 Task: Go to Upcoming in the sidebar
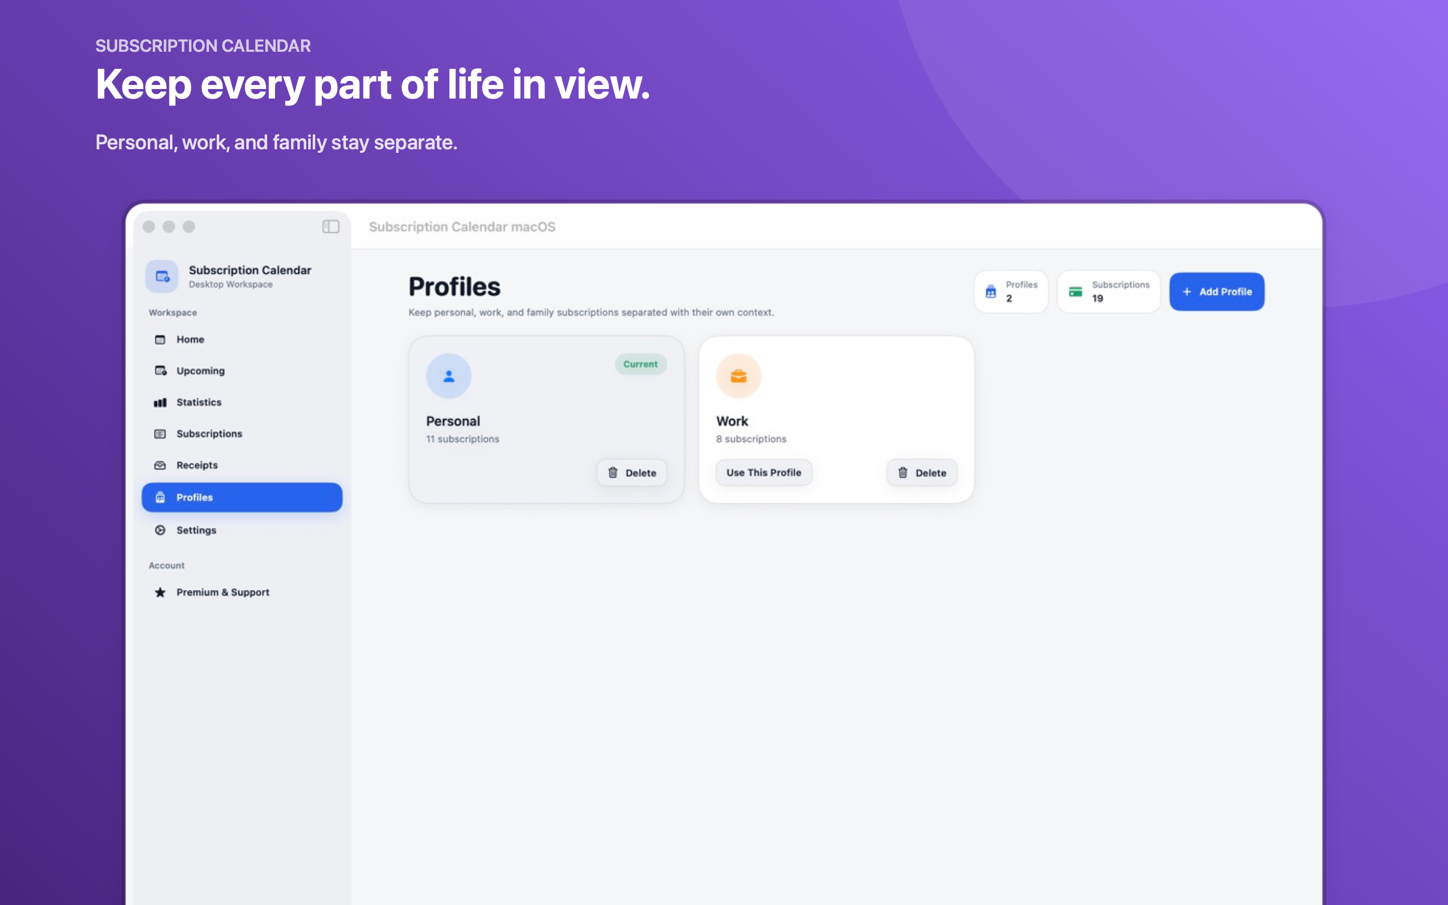(242, 371)
